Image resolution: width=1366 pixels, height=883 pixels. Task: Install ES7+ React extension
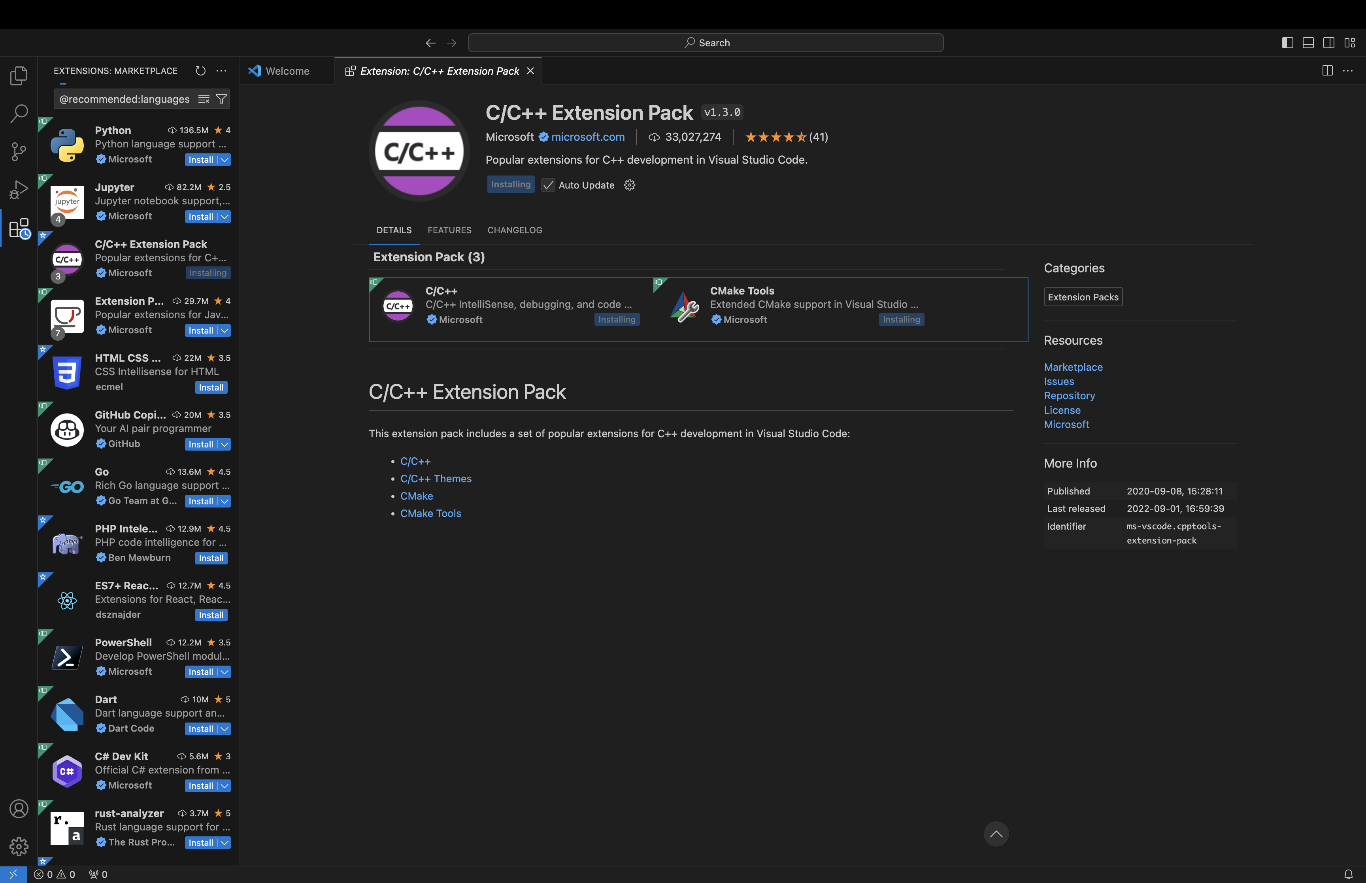click(211, 615)
